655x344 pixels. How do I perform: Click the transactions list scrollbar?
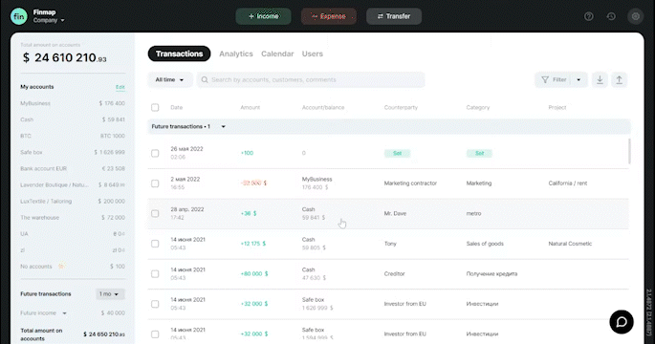click(629, 151)
